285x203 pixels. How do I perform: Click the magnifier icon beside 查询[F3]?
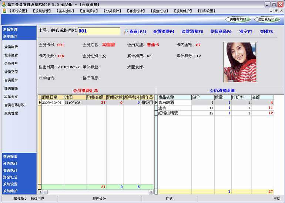tap(126, 31)
